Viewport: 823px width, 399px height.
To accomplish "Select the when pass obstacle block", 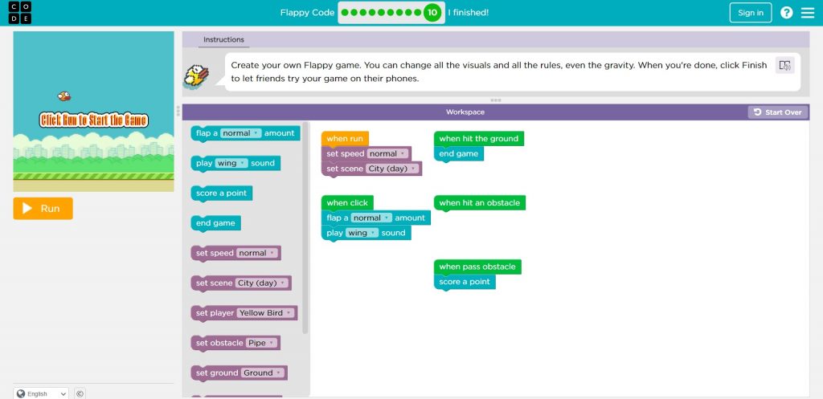I will (x=477, y=267).
